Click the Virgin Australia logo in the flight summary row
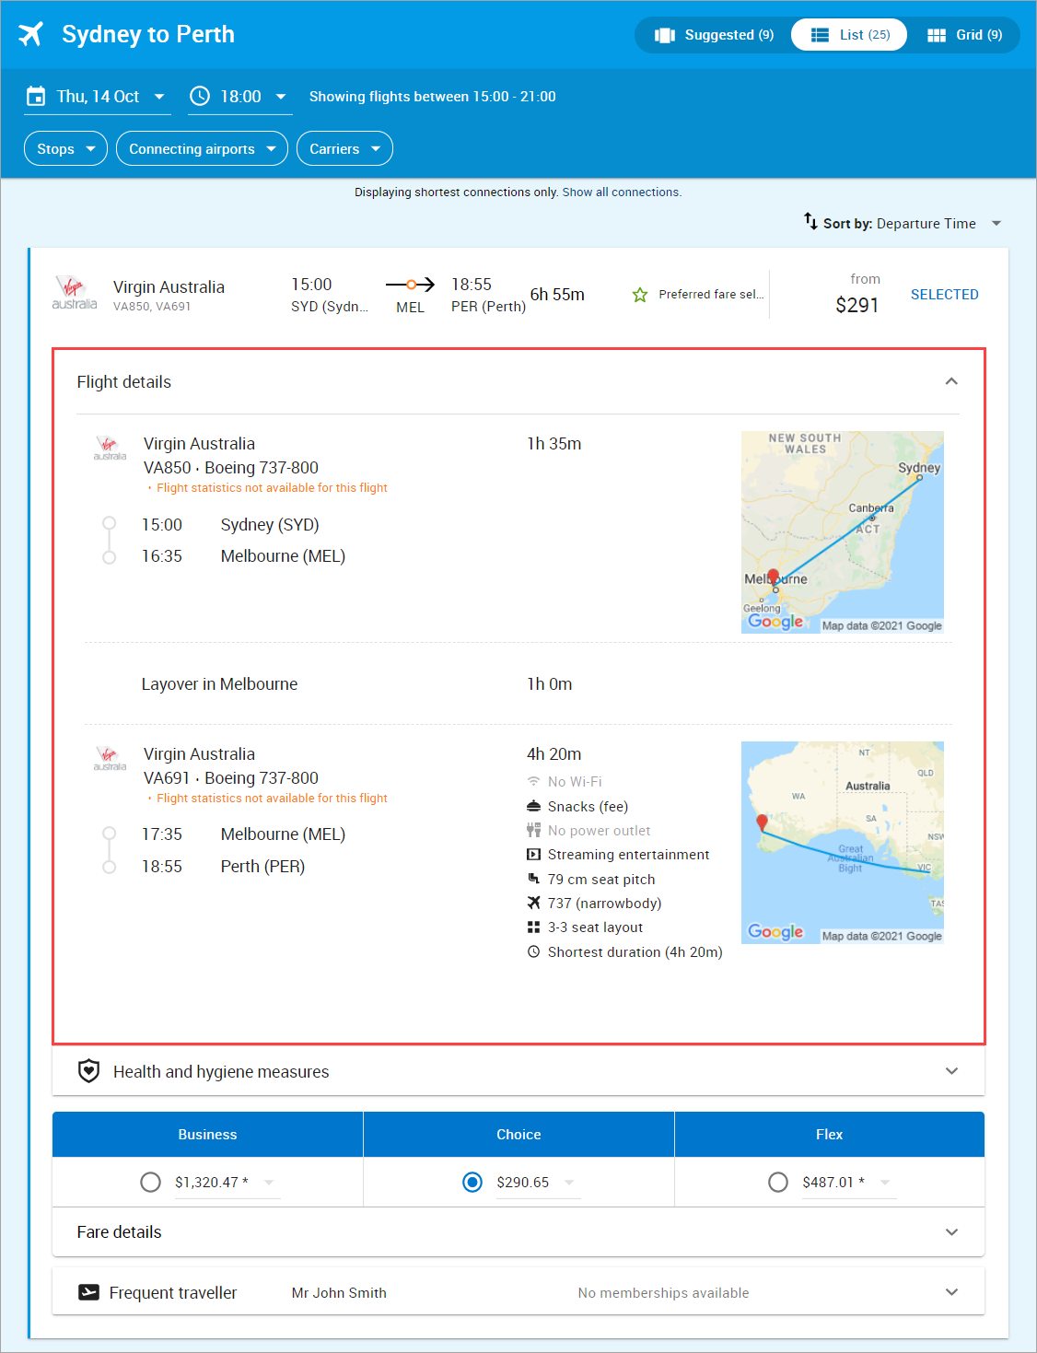Screen dimensions: 1037x1353 74,294
